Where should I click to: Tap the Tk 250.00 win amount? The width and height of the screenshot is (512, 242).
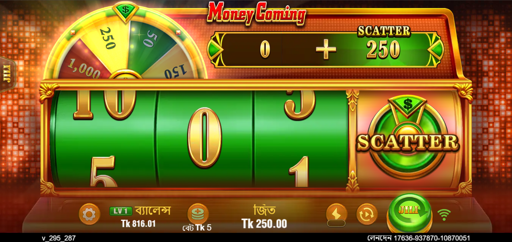coord(264,224)
